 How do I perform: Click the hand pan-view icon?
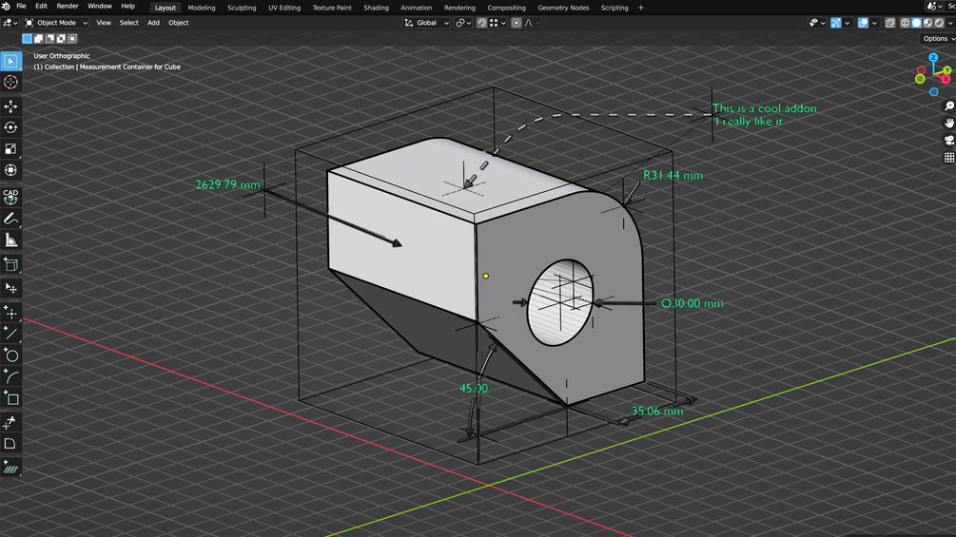click(x=948, y=123)
